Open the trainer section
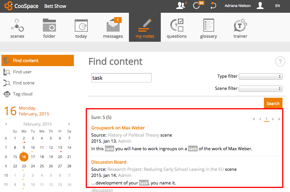 pos(240,28)
